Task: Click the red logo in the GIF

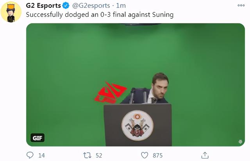Action: tap(111, 92)
